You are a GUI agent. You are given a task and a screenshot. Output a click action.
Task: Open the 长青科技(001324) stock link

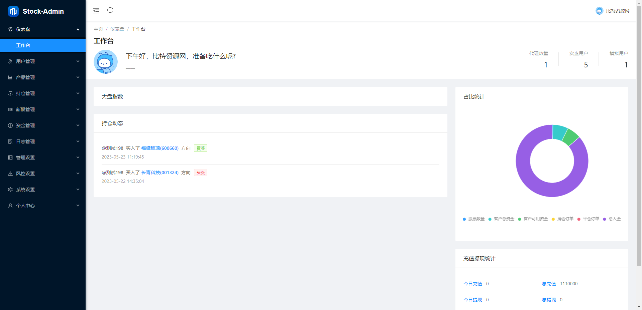(x=160, y=173)
